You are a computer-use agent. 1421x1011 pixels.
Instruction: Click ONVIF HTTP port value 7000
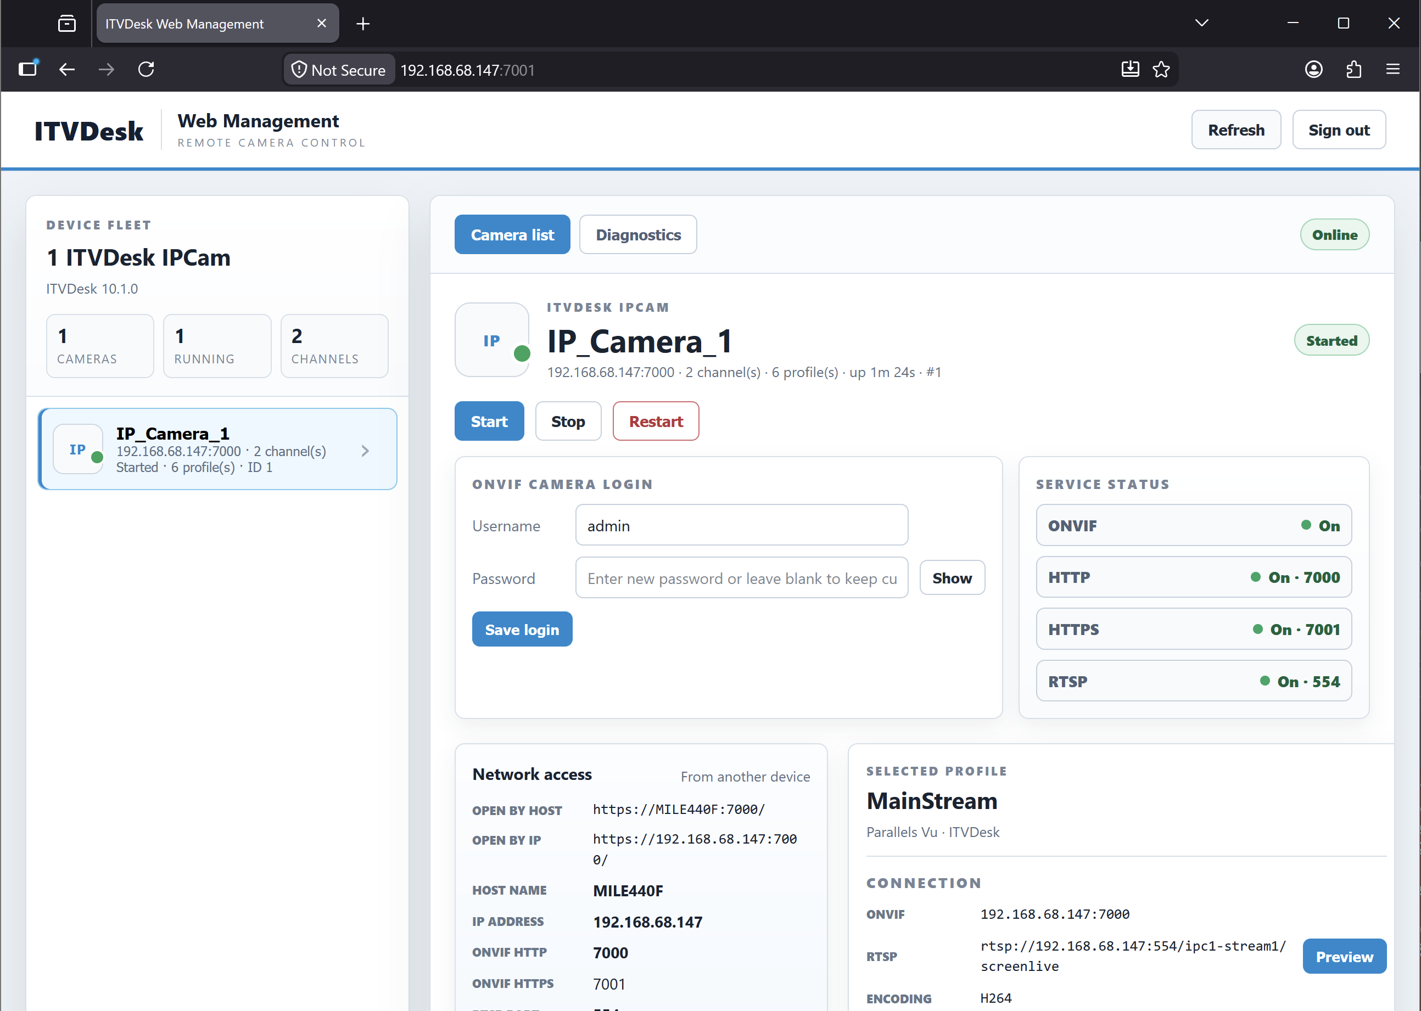tap(610, 953)
